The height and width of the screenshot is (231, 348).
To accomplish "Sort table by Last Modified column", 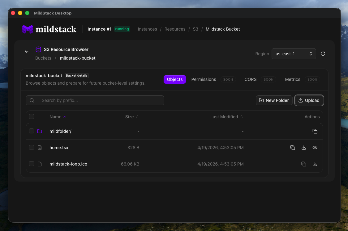I will point(227,117).
